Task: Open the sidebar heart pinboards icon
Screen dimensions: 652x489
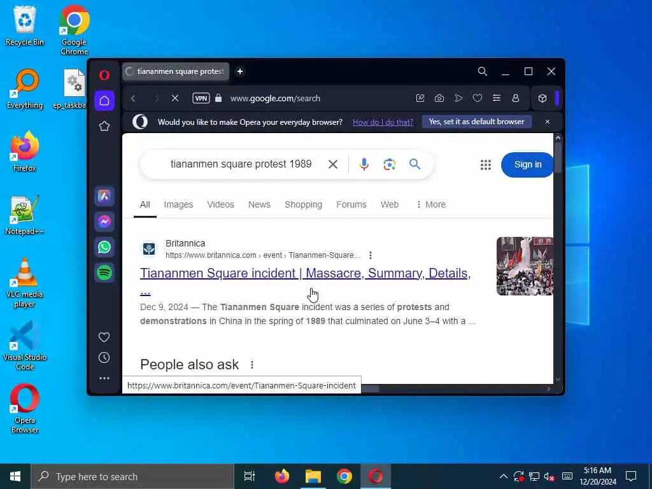Action: tap(104, 337)
